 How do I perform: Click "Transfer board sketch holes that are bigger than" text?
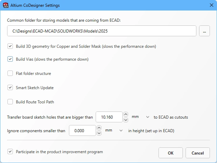(x=50, y=117)
